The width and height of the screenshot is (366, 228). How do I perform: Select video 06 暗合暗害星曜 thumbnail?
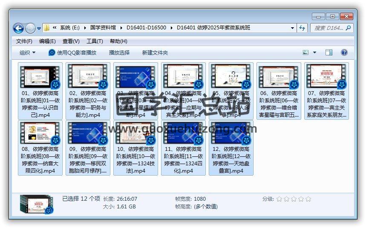[x=279, y=77]
